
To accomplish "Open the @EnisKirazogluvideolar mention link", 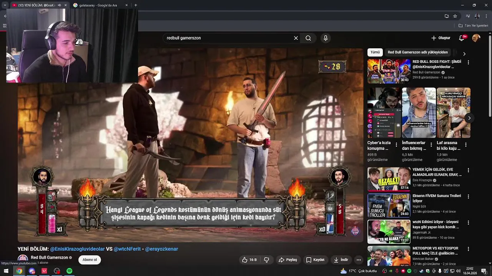I will 77,249.
